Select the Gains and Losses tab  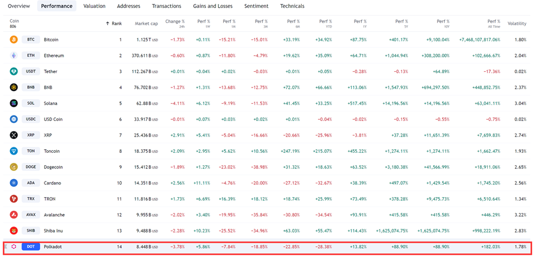pyautogui.click(x=212, y=6)
